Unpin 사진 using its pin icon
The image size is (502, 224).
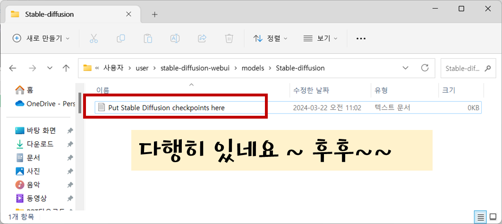pos(70,172)
